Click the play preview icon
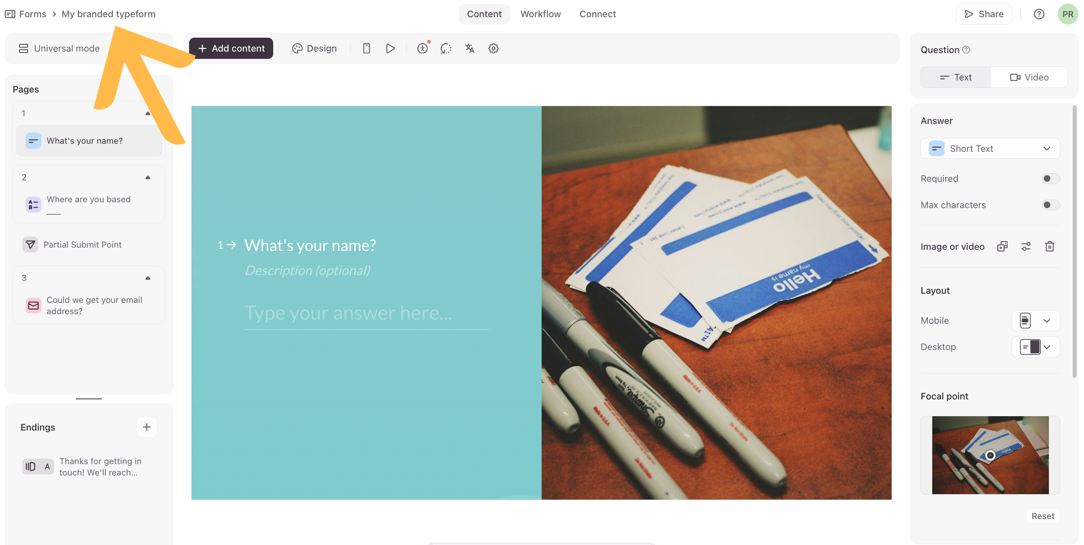This screenshot has height=545, width=1084. (x=390, y=48)
